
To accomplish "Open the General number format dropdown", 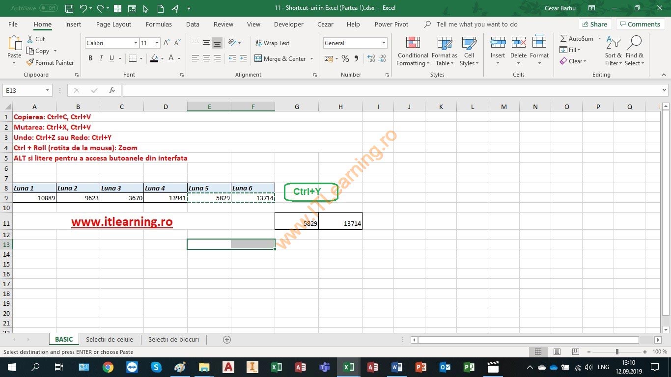I will (x=384, y=43).
